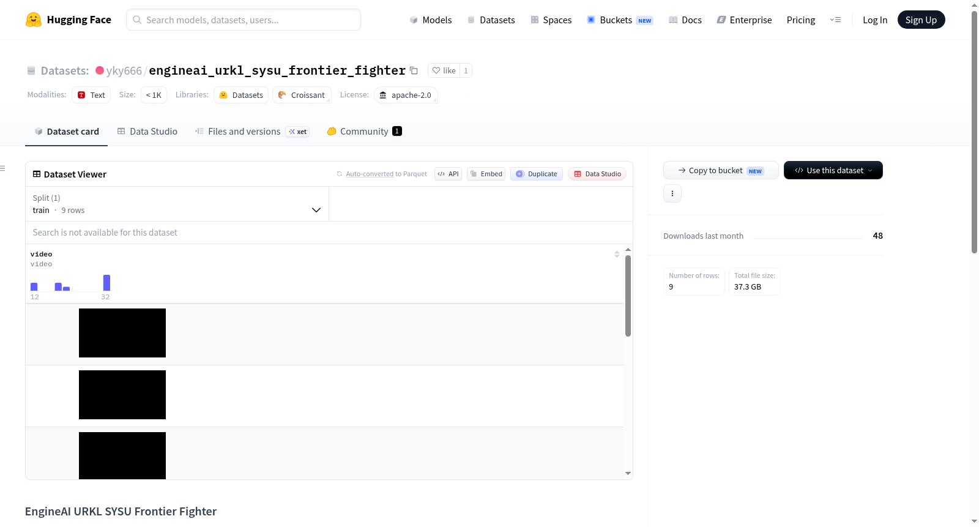The image size is (979, 527).
Task: Switch to the Data Studio tab
Action: (x=147, y=132)
